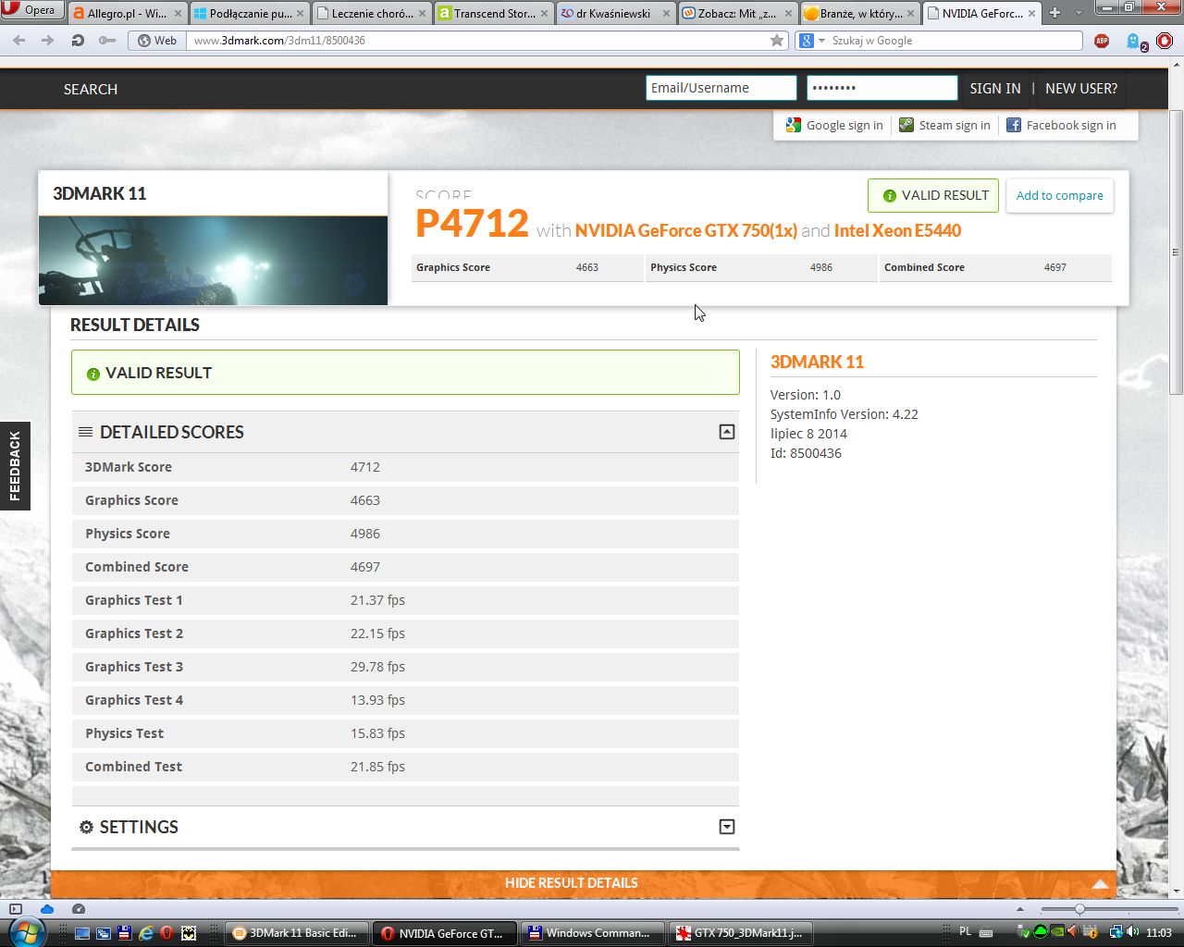Focus the Szukaj w Google search box

953,41
